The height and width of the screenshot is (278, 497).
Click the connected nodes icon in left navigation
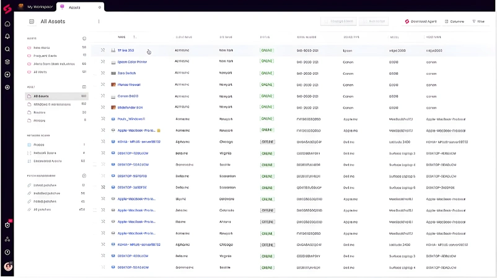click(x=7, y=240)
